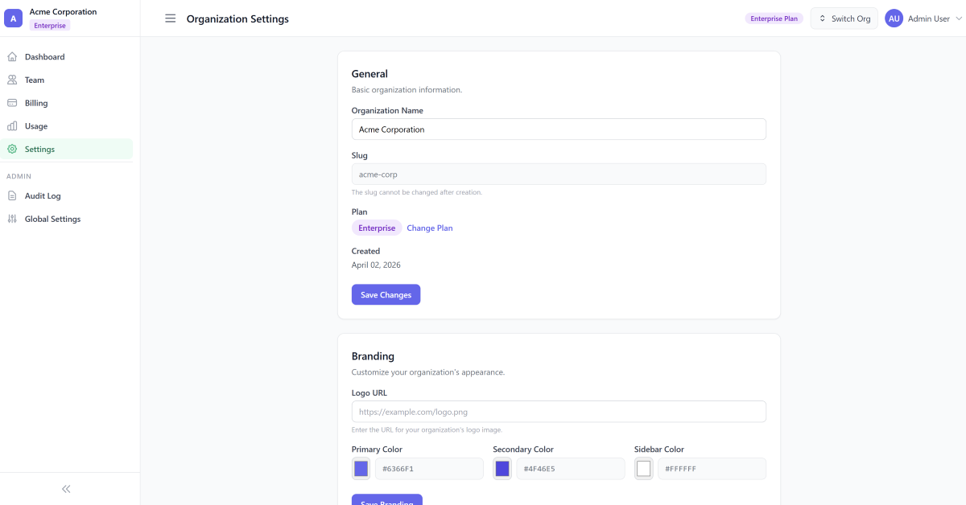This screenshot has height=505, width=966.
Task: Click the Team people icon
Action: 12,80
